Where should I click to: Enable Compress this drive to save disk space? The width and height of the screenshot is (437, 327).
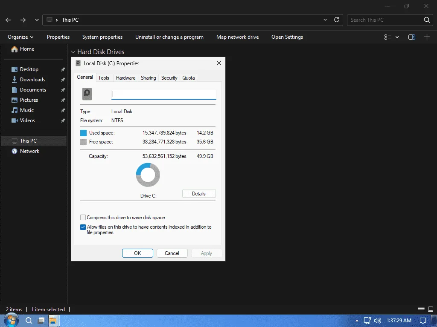(83, 218)
